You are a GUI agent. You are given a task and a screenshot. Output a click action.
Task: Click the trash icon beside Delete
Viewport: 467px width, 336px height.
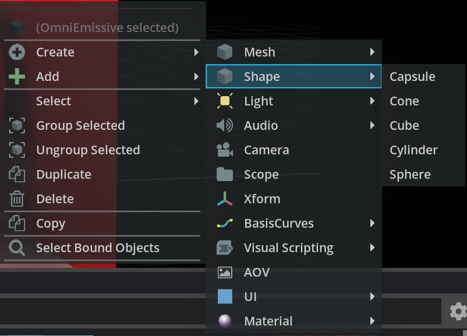(17, 199)
